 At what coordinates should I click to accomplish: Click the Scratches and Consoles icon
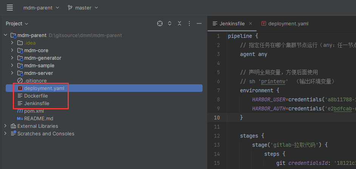pos(13,133)
